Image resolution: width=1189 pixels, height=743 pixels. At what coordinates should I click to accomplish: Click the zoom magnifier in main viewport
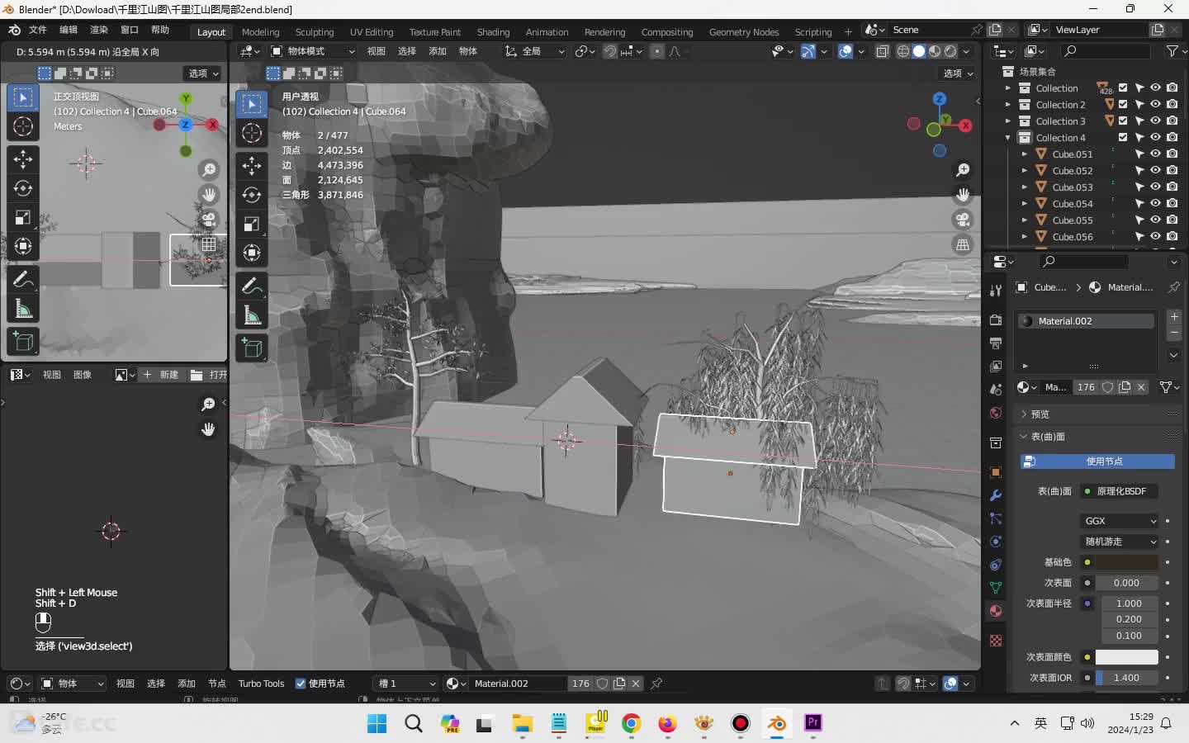coord(963,170)
